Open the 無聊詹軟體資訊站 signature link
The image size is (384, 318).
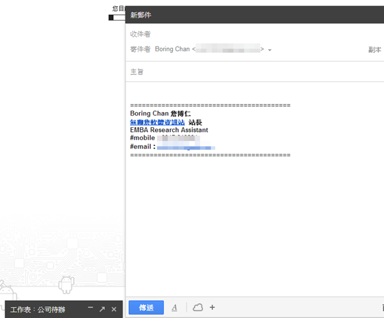pos(157,122)
